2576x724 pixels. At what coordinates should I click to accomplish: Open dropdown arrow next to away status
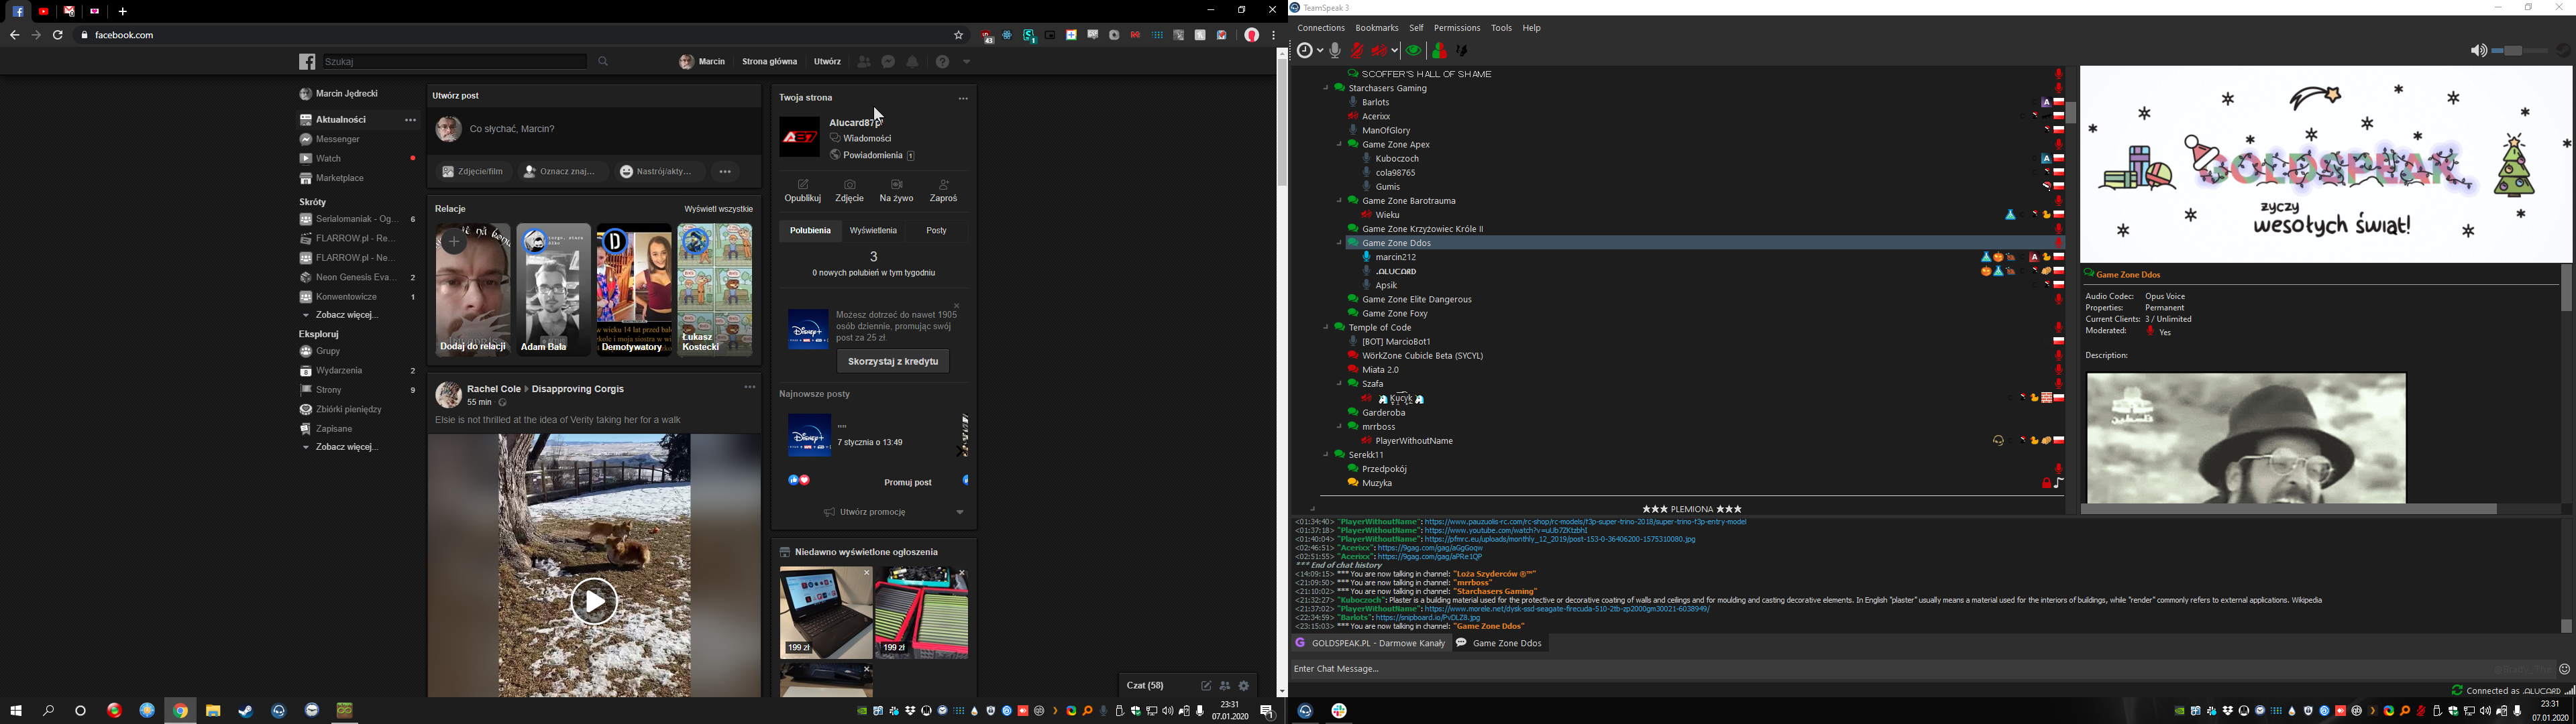(1320, 51)
